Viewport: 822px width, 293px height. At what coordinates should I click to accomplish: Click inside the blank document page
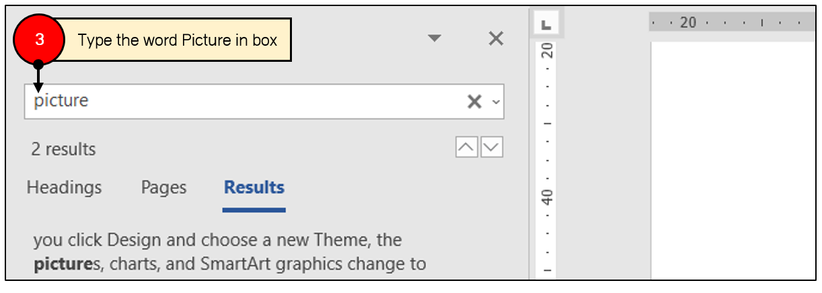733,161
